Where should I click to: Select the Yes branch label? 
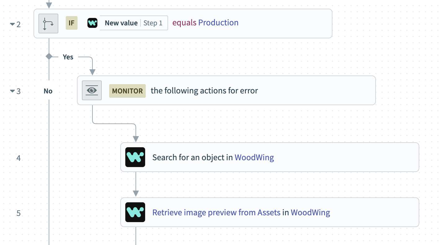point(68,57)
